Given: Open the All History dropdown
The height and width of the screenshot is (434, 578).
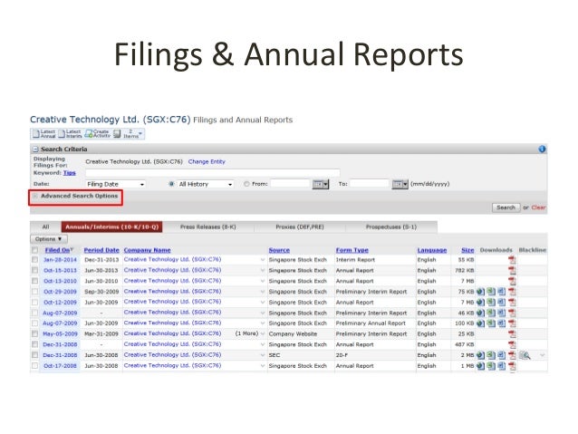Looking at the screenshot, I should click(x=206, y=184).
